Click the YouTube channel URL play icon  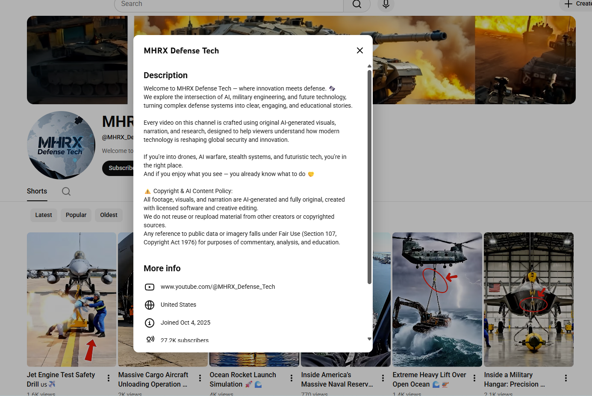pyautogui.click(x=149, y=287)
